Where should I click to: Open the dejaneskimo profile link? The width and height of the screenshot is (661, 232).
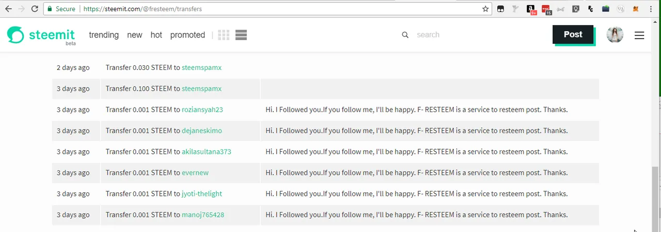click(x=202, y=131)
